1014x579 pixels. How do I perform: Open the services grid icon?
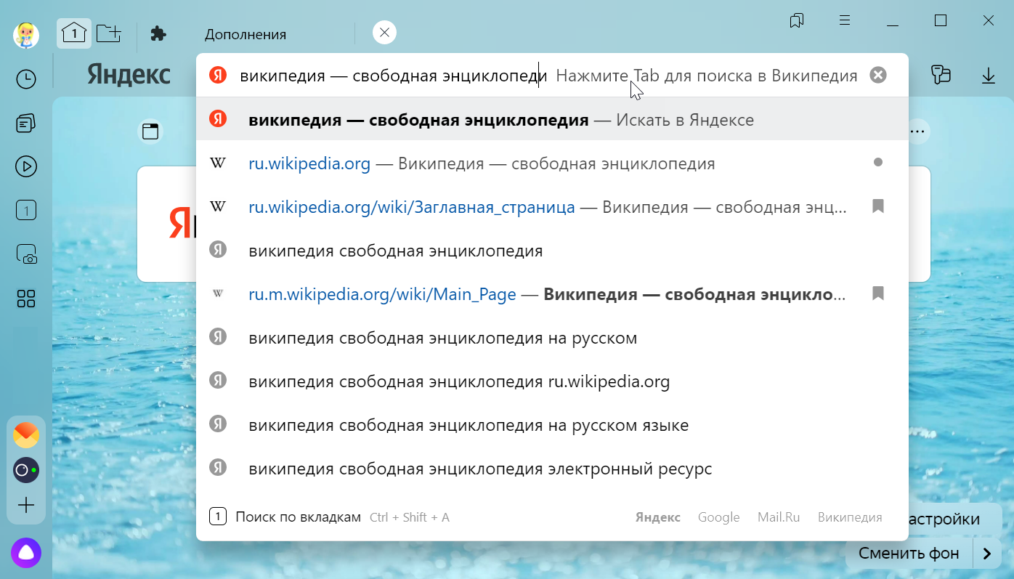click(x=26, y=299)
